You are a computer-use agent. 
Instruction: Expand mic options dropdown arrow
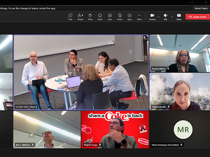point(172,17)
